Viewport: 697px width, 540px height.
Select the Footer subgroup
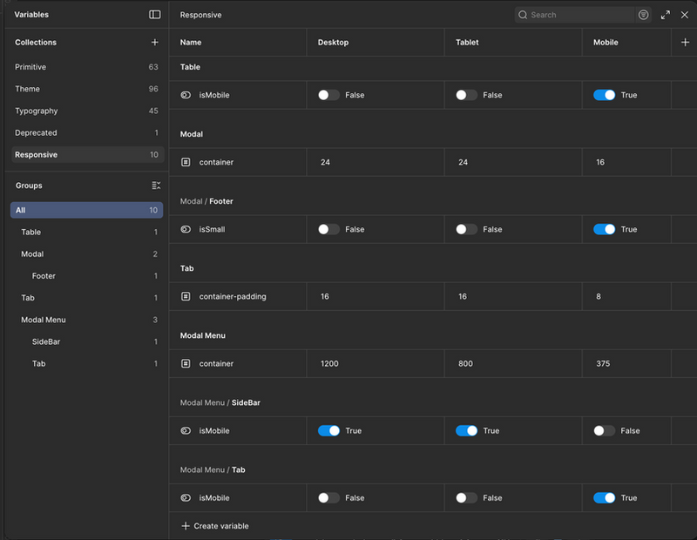[x=86, y=275]
